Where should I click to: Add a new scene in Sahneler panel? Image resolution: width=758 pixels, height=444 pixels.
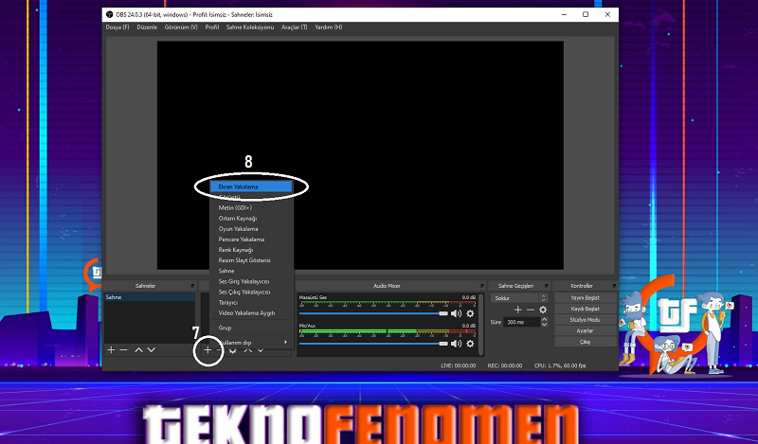(x=111, y=349)
